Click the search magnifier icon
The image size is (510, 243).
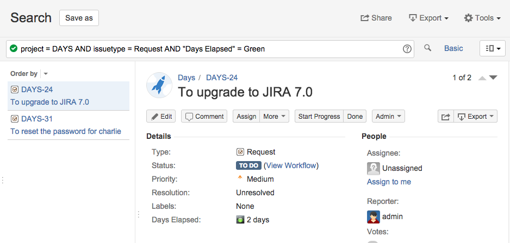point(428,48)
